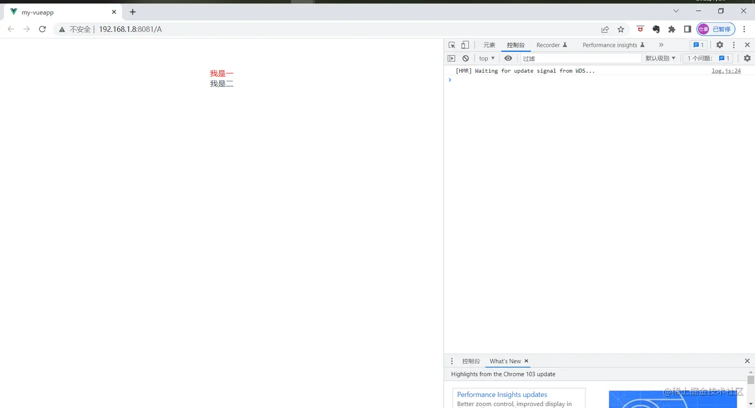
Task: Open the top JavaScript context dropdown
Action: 487,58
